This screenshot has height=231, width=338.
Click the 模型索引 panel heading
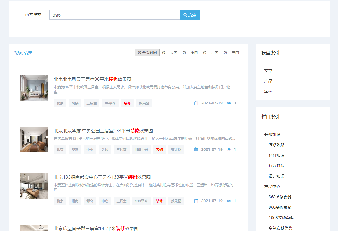[x=270, y=53]
